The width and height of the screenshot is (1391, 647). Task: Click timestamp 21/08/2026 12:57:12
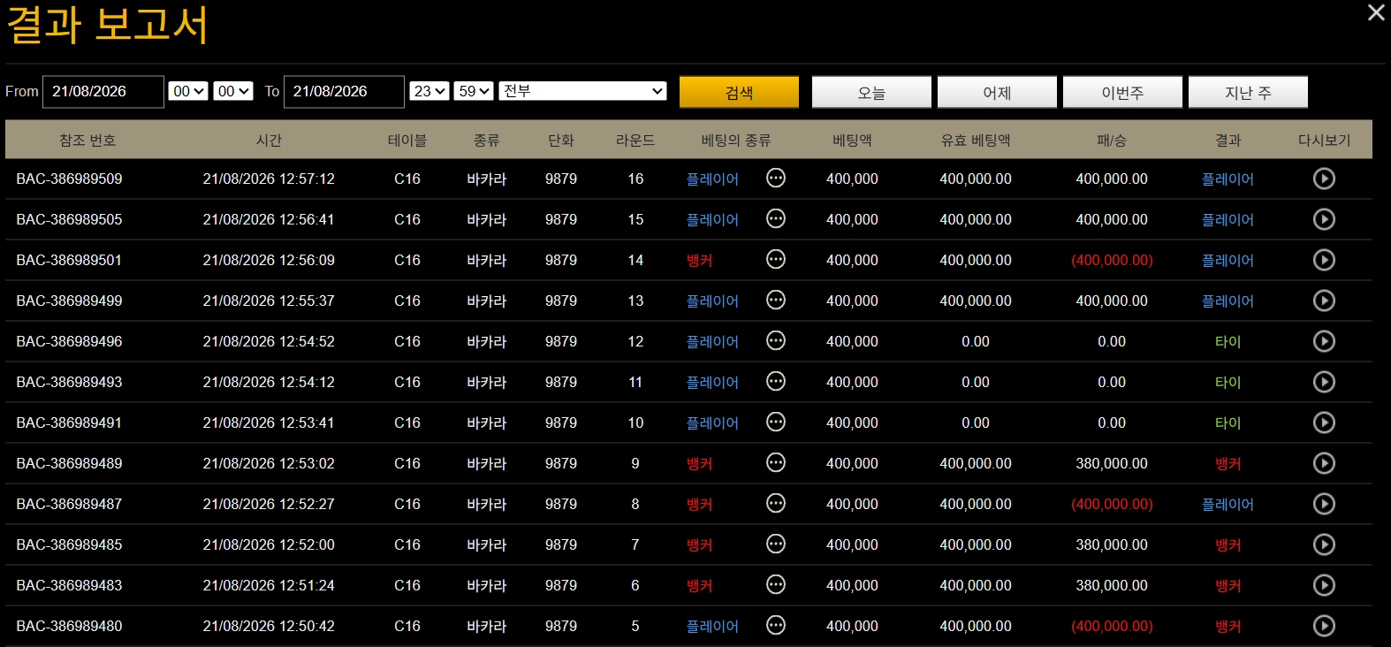[269, 179]
